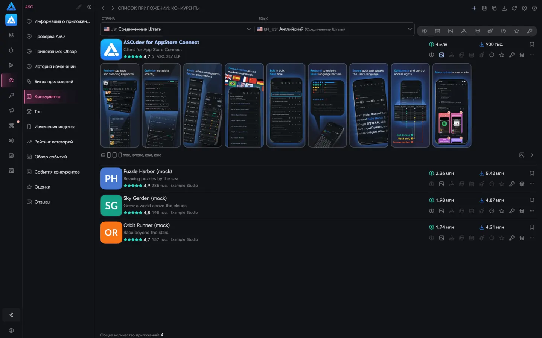542x338 pixels.
Task: Click the Google Play icon in the icon rail
Action: pos(11,65)
